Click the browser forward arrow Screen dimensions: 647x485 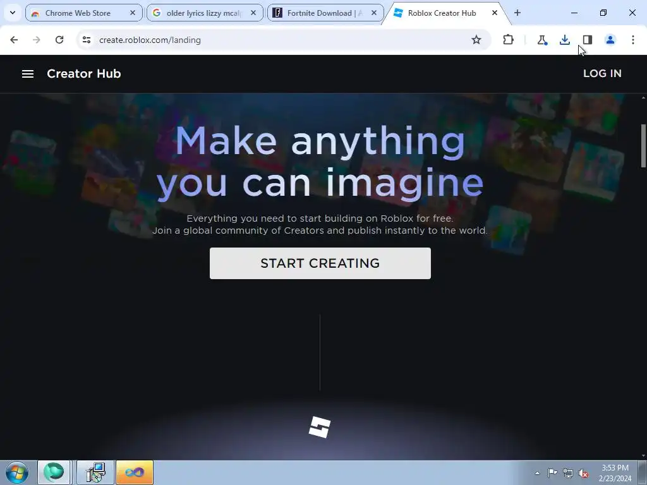[36, 40]
